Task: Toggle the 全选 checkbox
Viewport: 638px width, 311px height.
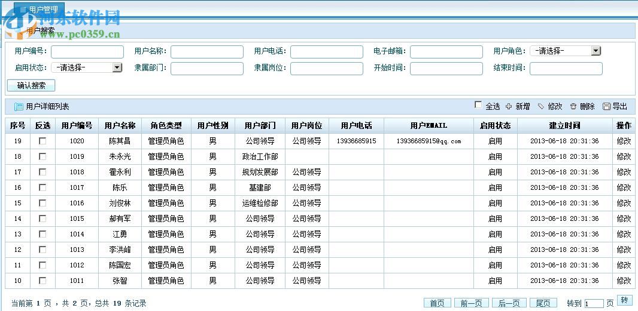Action: pyautogui.click(x=478, y=105)
